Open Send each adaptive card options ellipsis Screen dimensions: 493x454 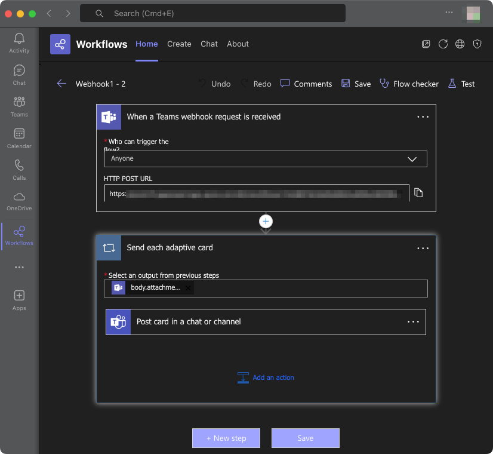[x=423, y=249]
